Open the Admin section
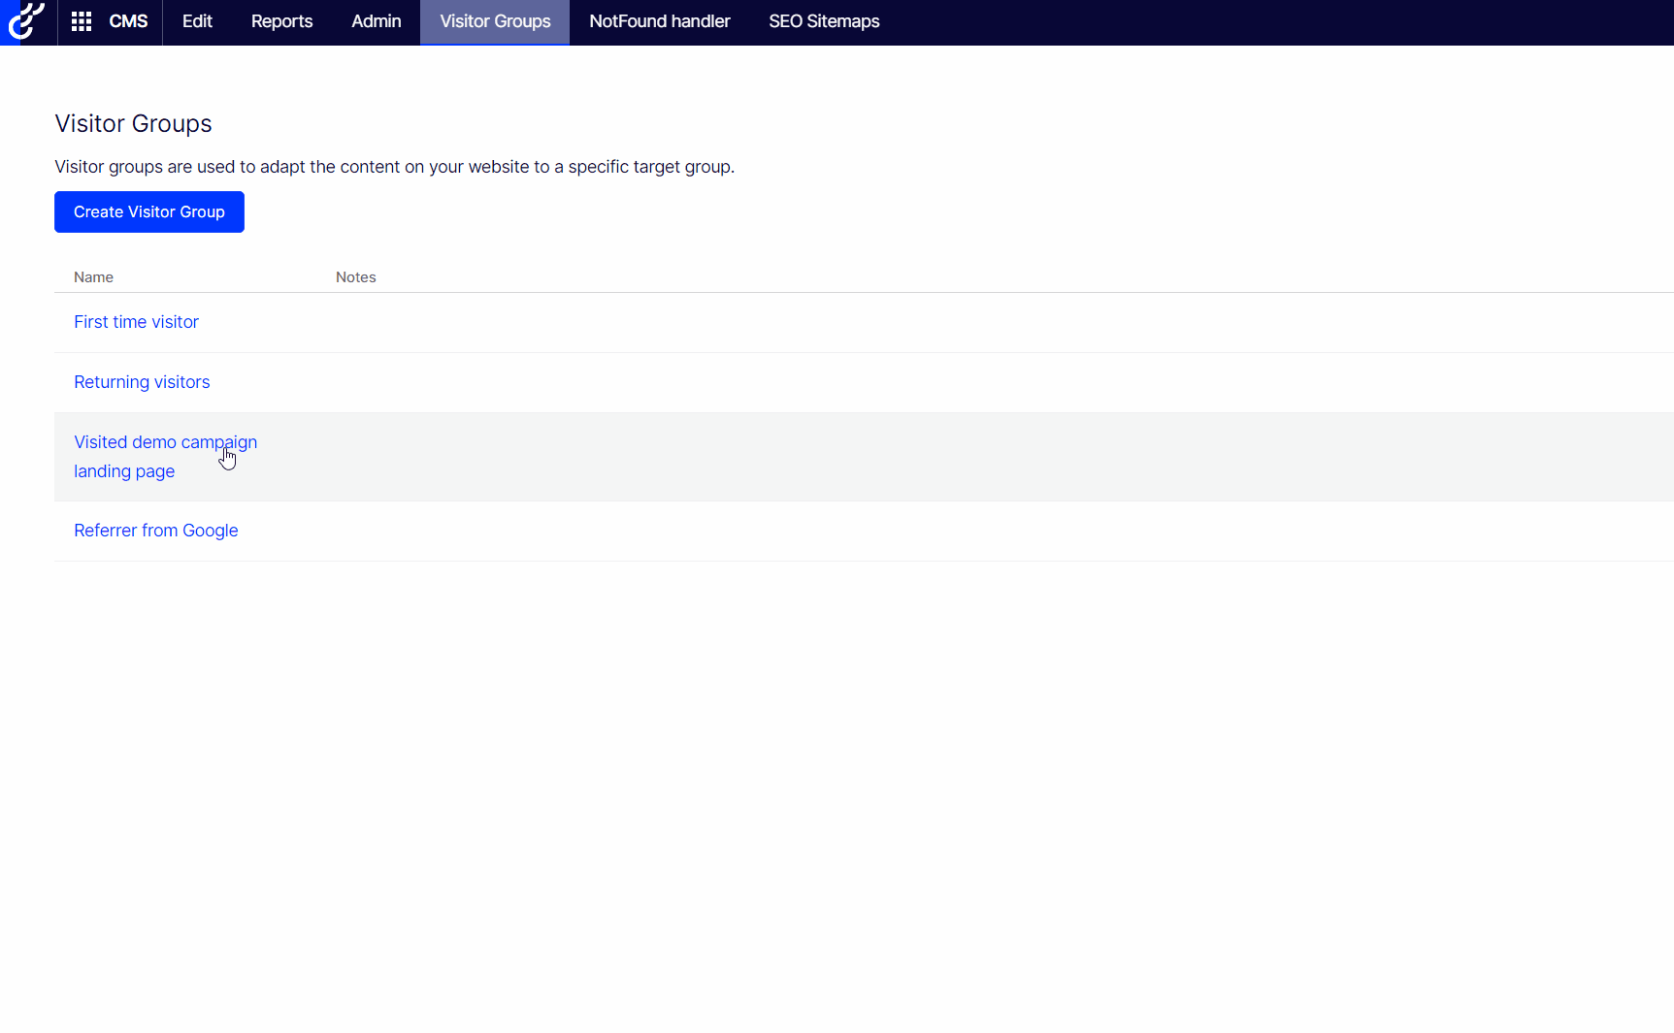 (376, 21)
